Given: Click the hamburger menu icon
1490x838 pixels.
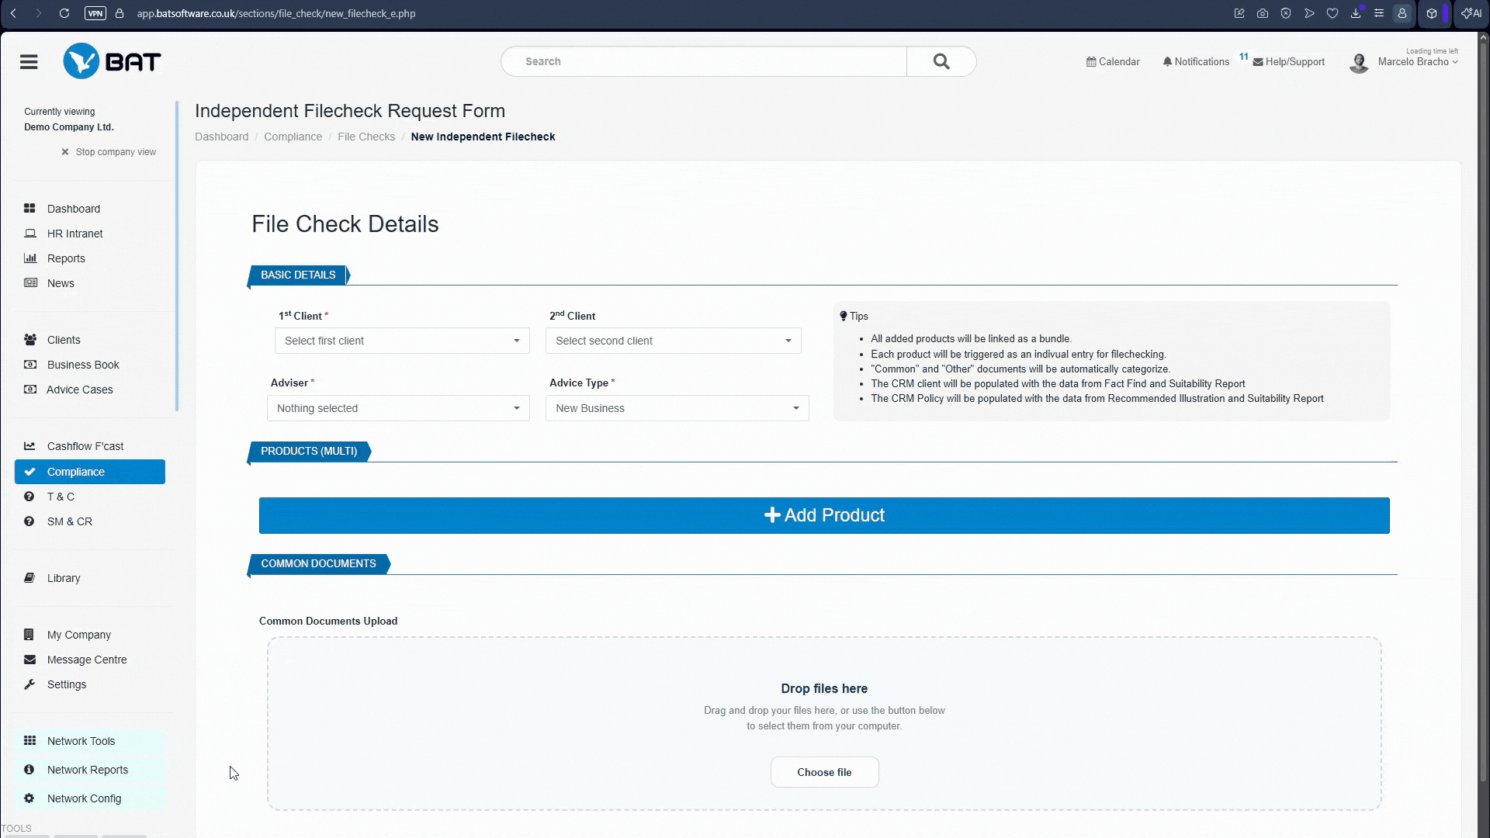Looking at the screenshot, I should tap(29, 62).
